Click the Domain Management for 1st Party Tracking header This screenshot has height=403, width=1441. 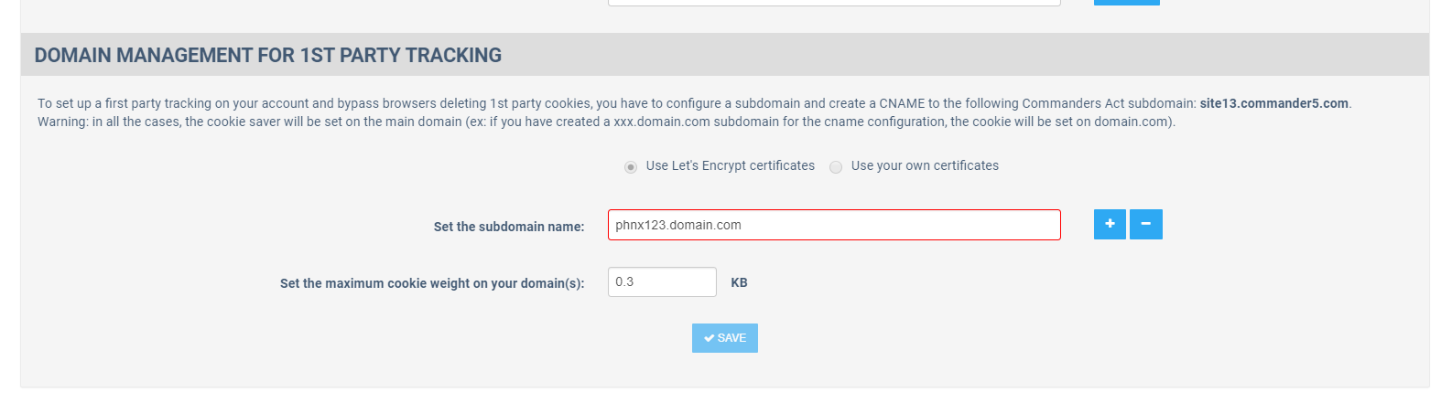click(x=268, y=55)
